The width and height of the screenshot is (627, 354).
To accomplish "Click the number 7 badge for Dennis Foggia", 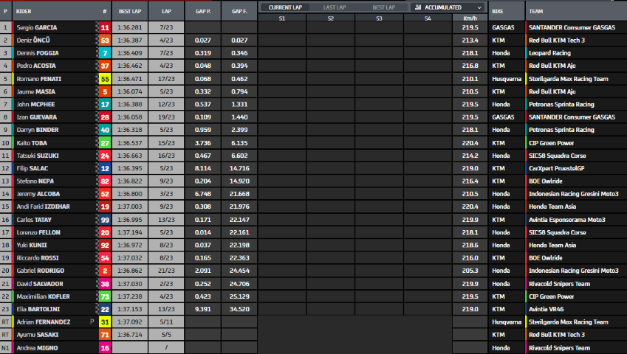I will pyautogui.click(x=105, y=53).
